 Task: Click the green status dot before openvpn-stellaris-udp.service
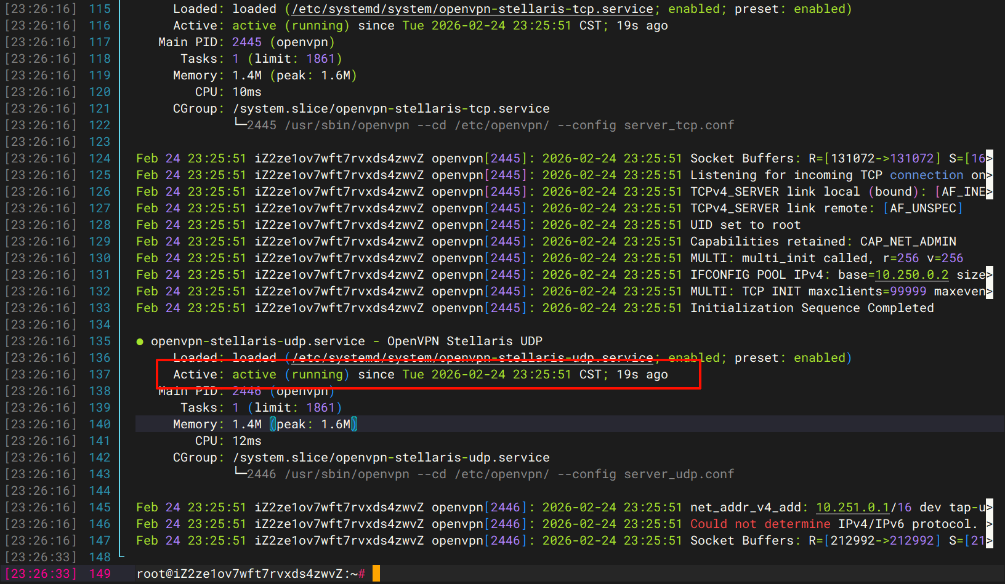pyautogui.click(x=140, y=342)
